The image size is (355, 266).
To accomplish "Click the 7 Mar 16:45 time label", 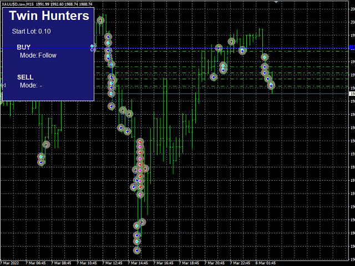I will tap(164, 263).
